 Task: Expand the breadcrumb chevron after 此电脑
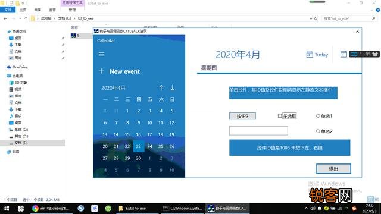(55, 18)
